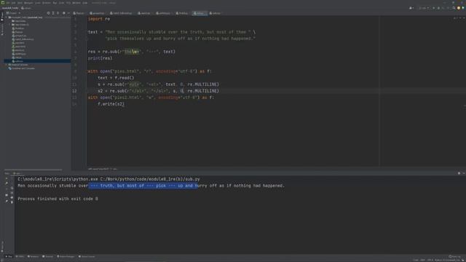Screen dimensions: 466x262
Task: Open the TODO tool window
Action: point(20,256)
